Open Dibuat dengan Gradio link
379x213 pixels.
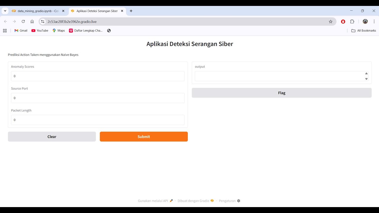[x=196, y=201]
